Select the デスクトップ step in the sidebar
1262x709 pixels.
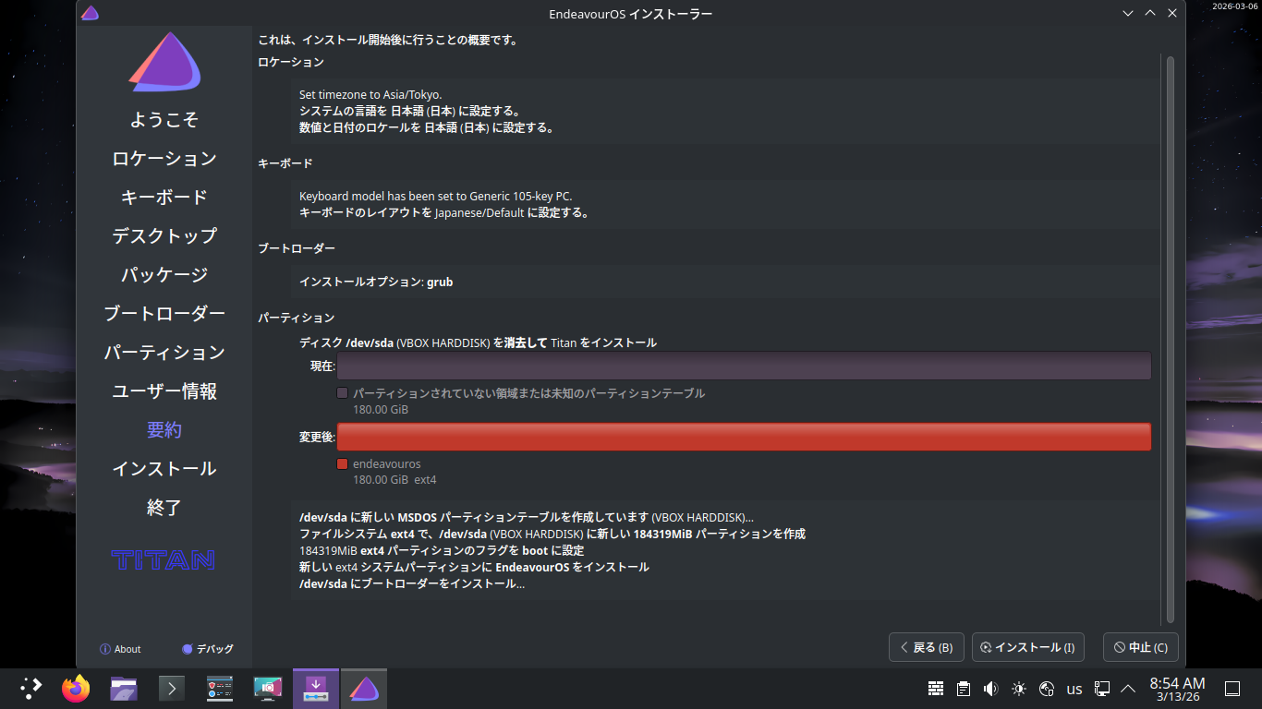[164, 236]
